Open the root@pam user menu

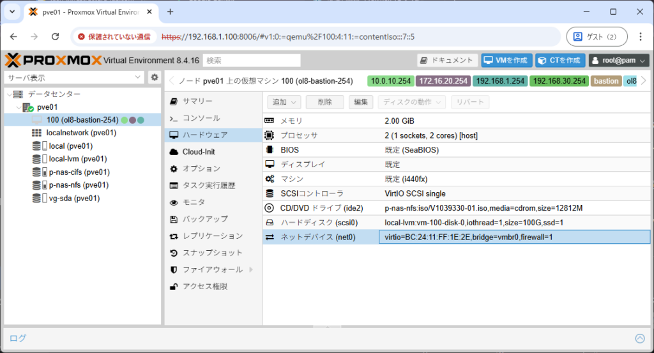[x=619, y=61]
